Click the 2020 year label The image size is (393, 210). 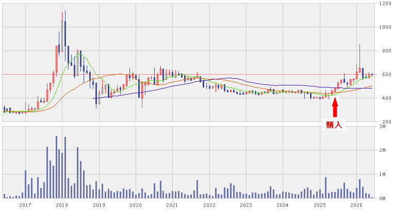[136, 205]
